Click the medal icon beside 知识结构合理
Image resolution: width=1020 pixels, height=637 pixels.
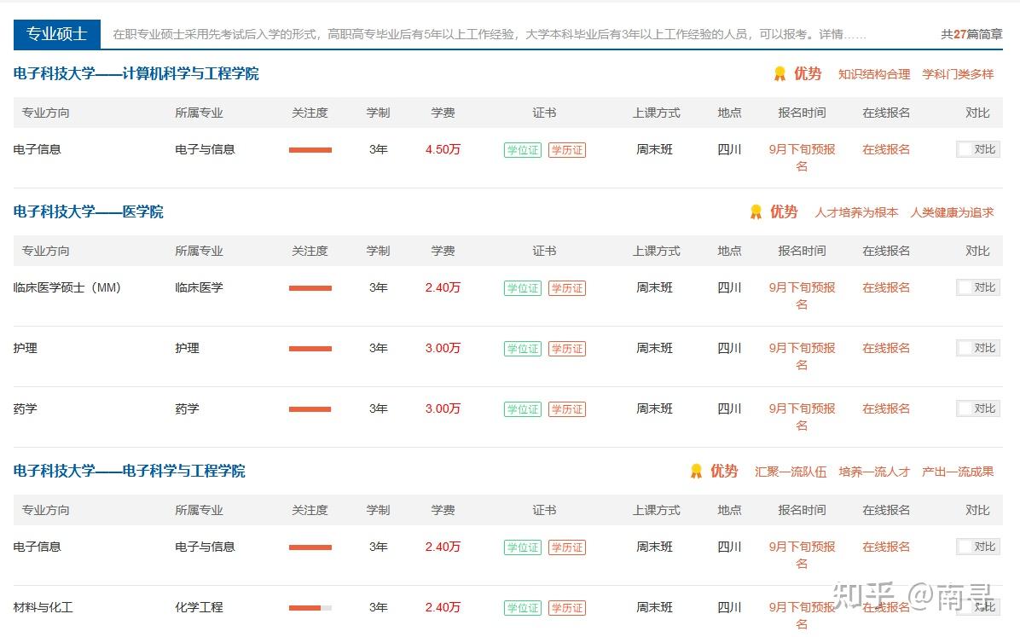(x=779, y=73)
